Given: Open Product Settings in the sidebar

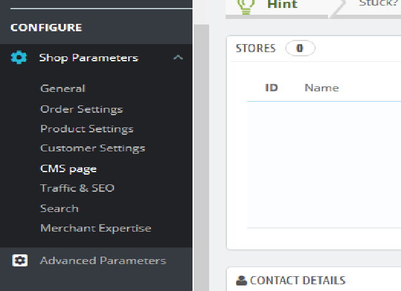Looking at the screenshot, I should (86, 129).
